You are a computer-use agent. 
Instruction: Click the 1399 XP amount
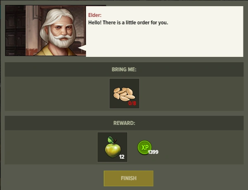tap(153, 152)
